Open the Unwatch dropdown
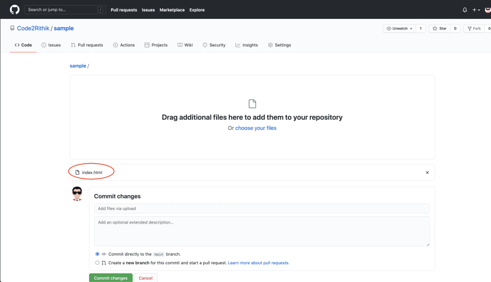 (399, 28)
